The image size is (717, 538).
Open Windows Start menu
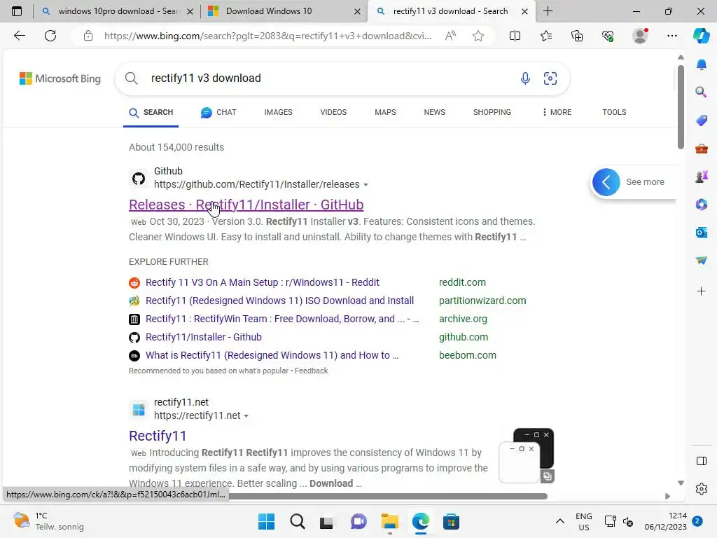point(266,521)
